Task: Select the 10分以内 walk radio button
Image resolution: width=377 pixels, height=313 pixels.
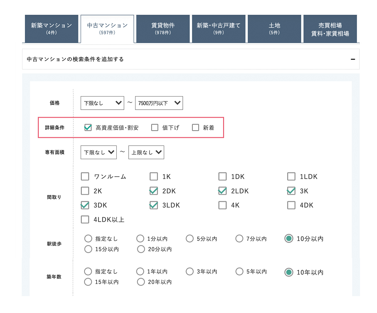Action: pos(289,239)
